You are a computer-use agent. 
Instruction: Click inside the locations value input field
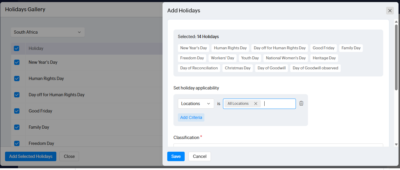[279, 104]
